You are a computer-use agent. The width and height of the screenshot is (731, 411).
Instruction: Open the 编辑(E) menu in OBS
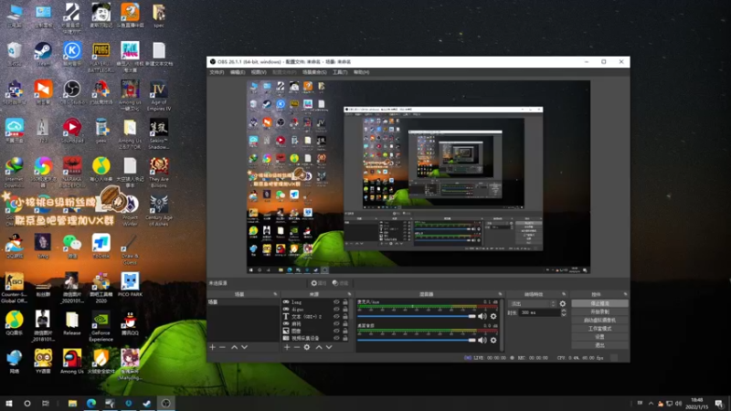tap(238, 72)
